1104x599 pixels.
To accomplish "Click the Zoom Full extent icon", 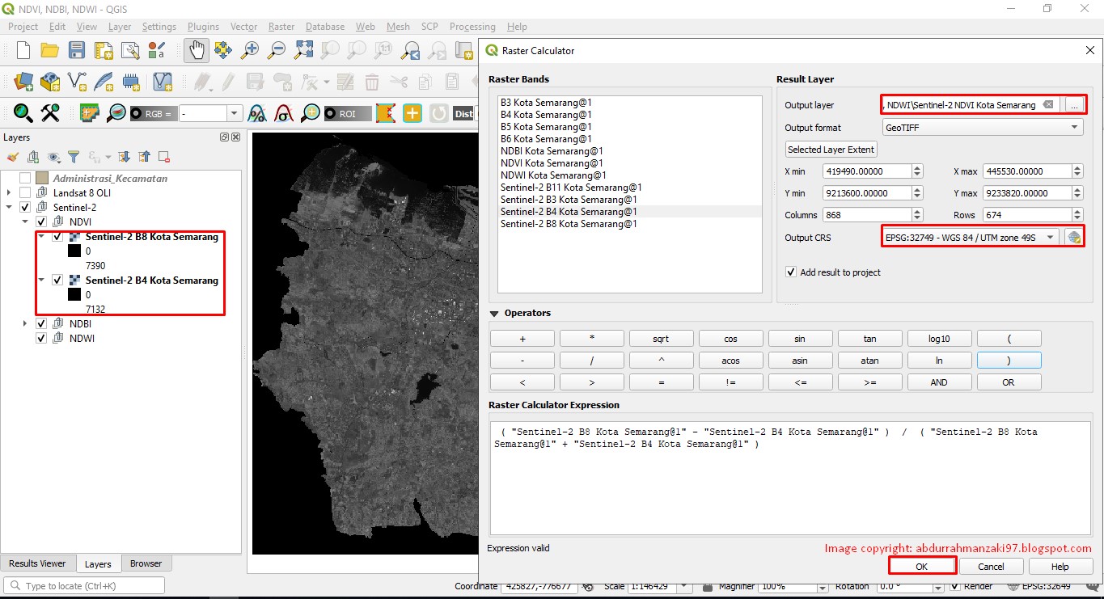I will point(302,49).
